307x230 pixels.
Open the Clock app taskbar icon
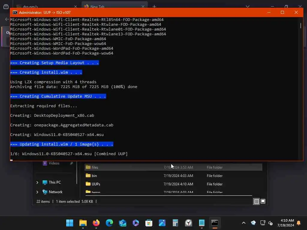pos(189,223)
